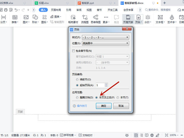This screenshot has width=184, height=138.
Task: Click the Print Preview icon
Action: (11, 10)
